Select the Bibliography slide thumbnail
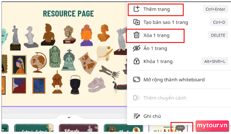This screenshot has width=231, height=134. 79,128
